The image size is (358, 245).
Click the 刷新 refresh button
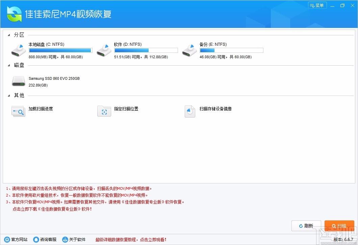point(306,226)
